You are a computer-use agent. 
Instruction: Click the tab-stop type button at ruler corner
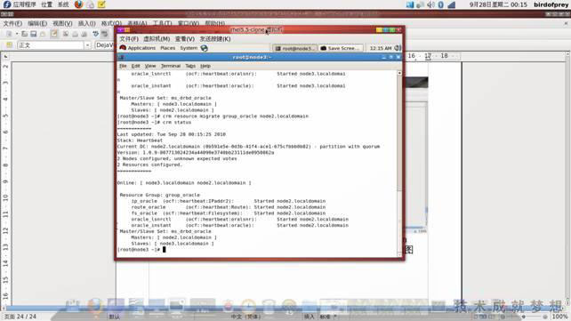pos(5,56)
